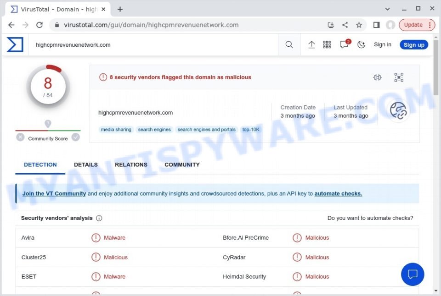Switch to the RELATIONS tab
Screen dimensions: 441x296
(131, 164)
